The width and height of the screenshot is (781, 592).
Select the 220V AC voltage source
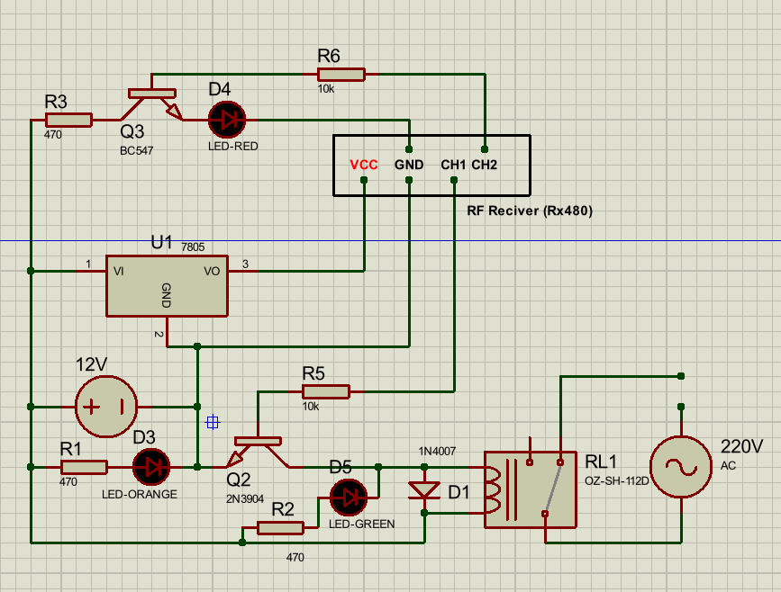tap(680, 467)
